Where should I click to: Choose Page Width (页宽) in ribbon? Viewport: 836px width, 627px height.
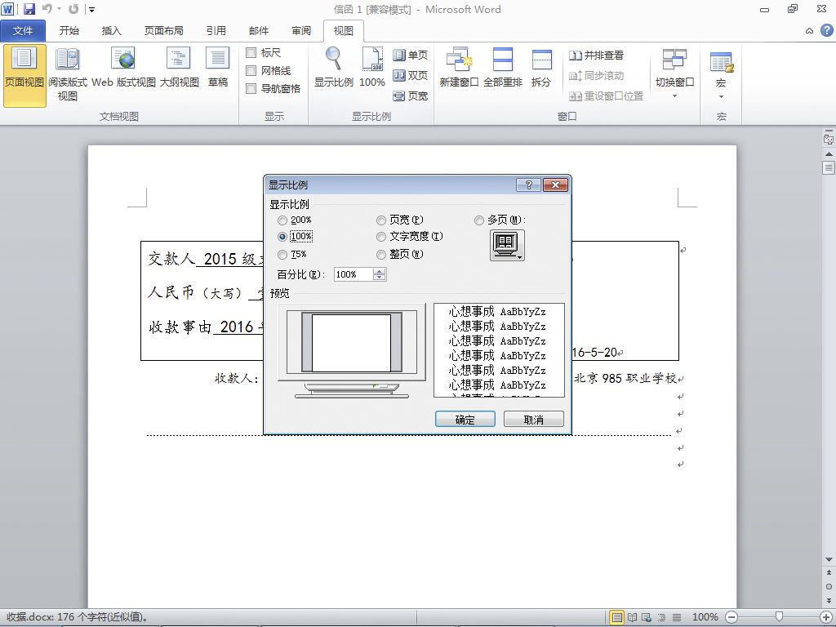point(410,96)
